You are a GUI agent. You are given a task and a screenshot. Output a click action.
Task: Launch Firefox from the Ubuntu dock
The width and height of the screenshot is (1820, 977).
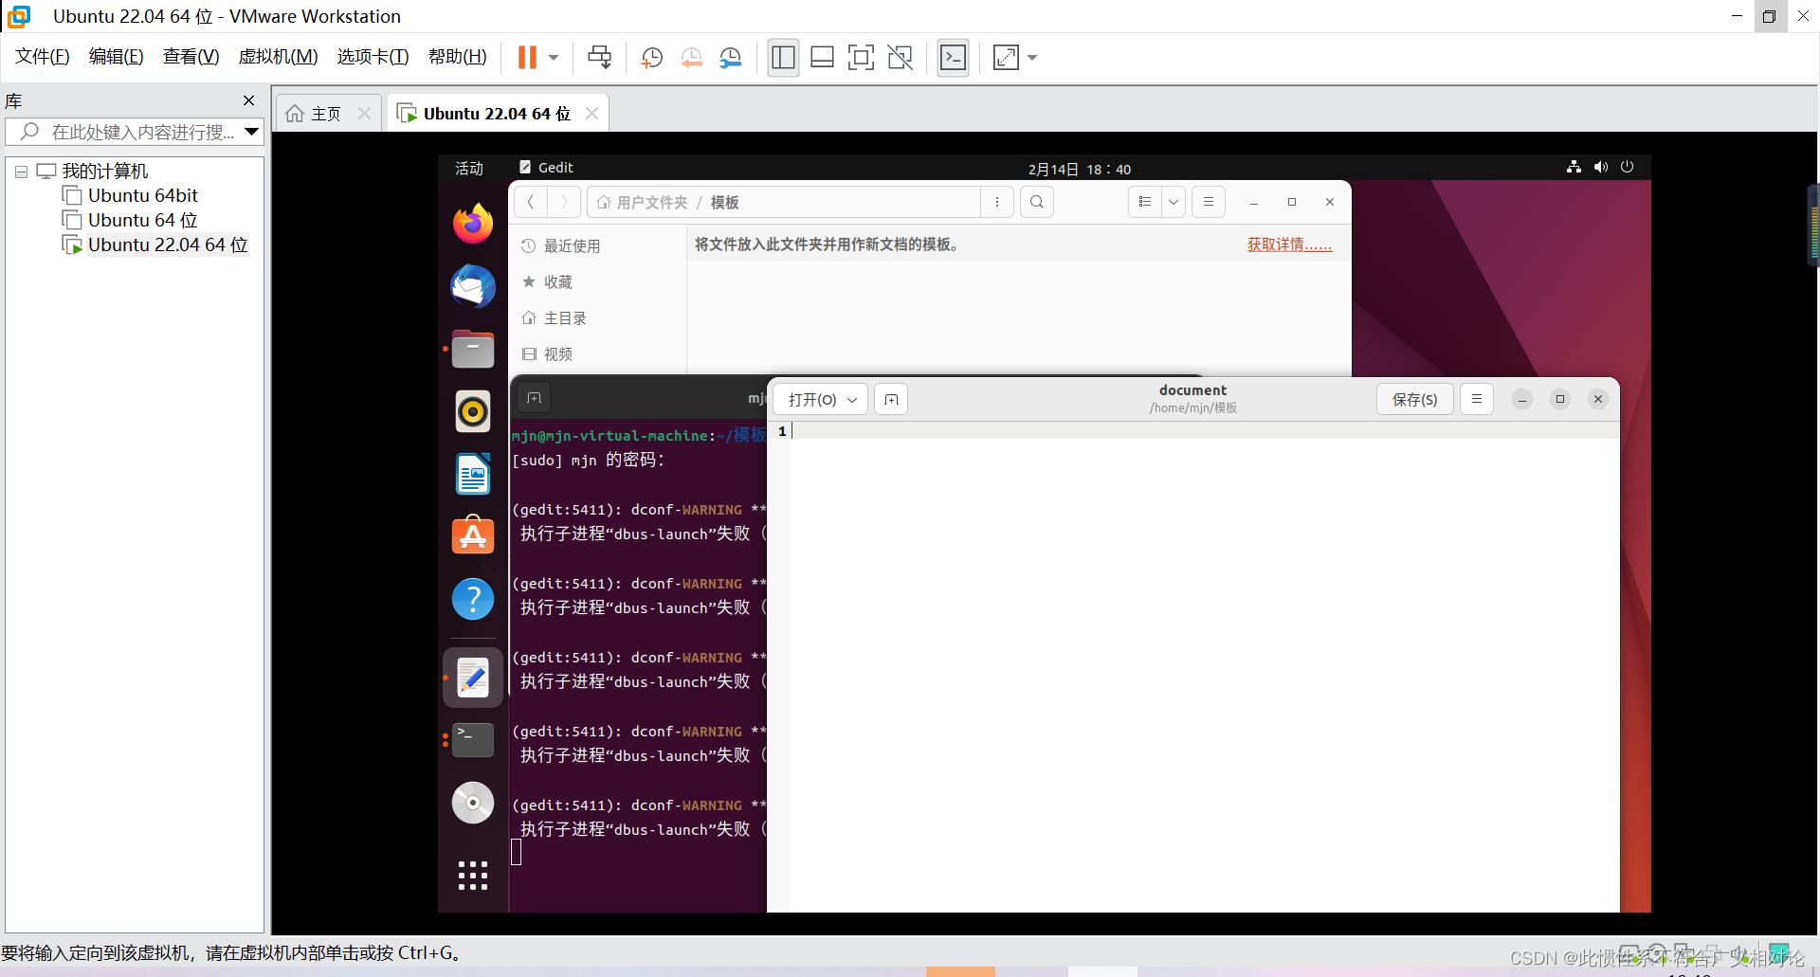click(x=472, y=224)
